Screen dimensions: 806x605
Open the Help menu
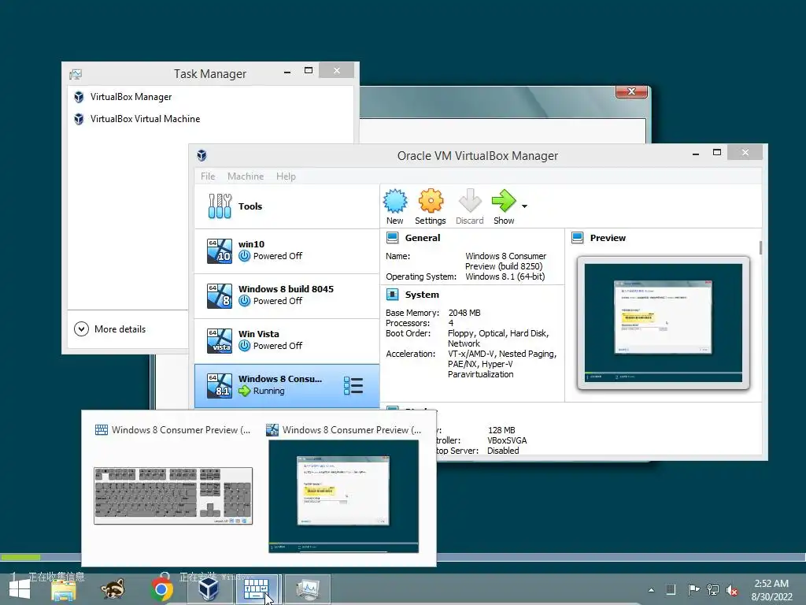(x=286, y=176)
